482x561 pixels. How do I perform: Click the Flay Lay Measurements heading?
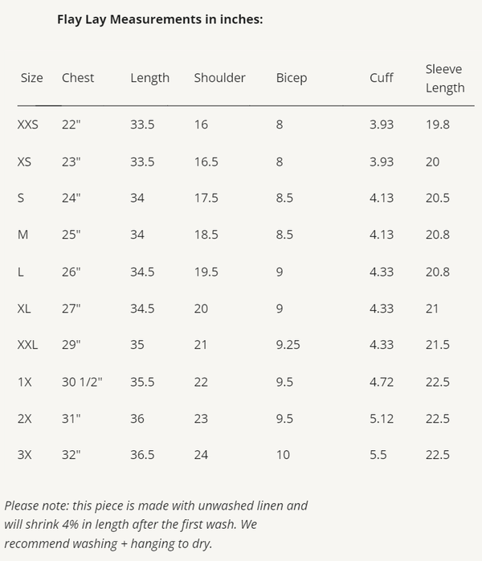point(160,19)
